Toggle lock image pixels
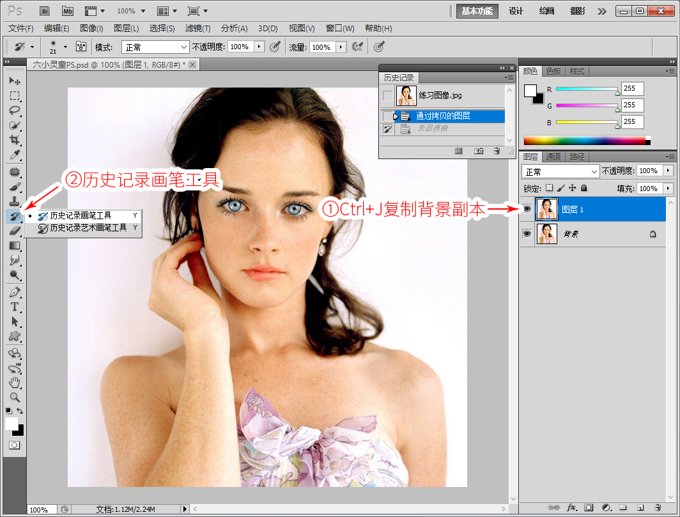 (x=560, y=188)
